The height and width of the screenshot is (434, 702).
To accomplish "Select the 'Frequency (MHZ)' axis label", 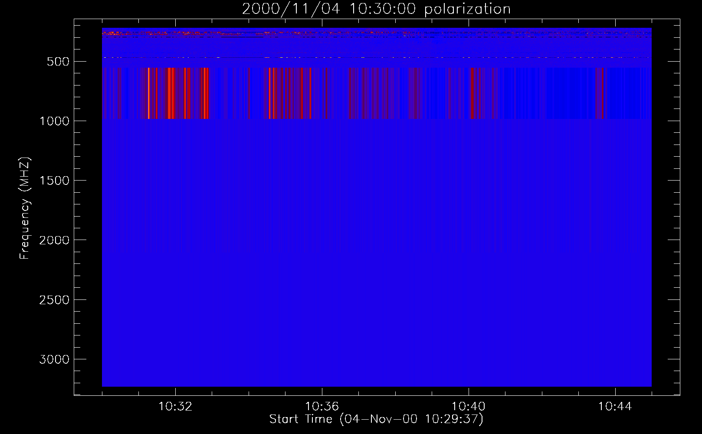I will click(x=25, y=208).
